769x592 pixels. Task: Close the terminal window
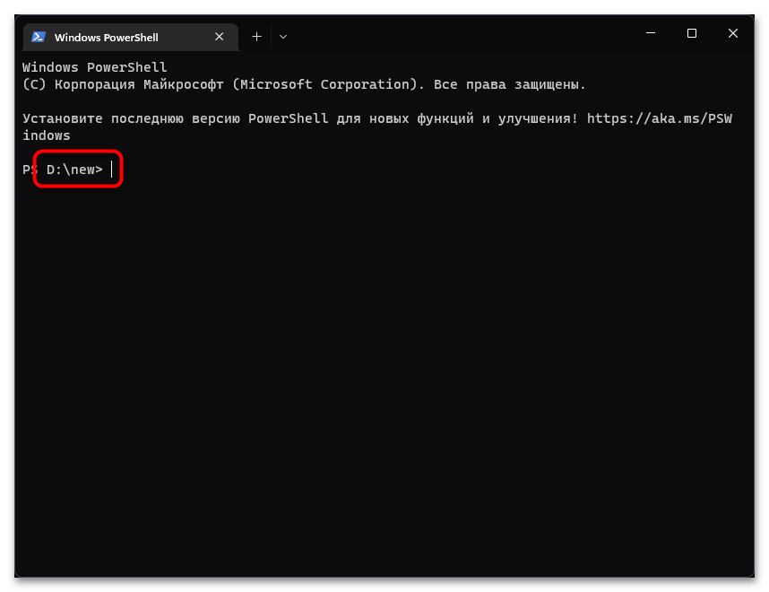pyautogui.click(x=733, y=33)
